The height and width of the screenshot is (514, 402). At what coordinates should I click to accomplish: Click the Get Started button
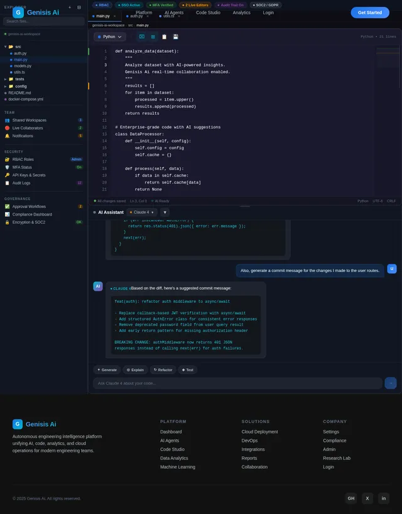pyautogui.click(x=370, y=13)
